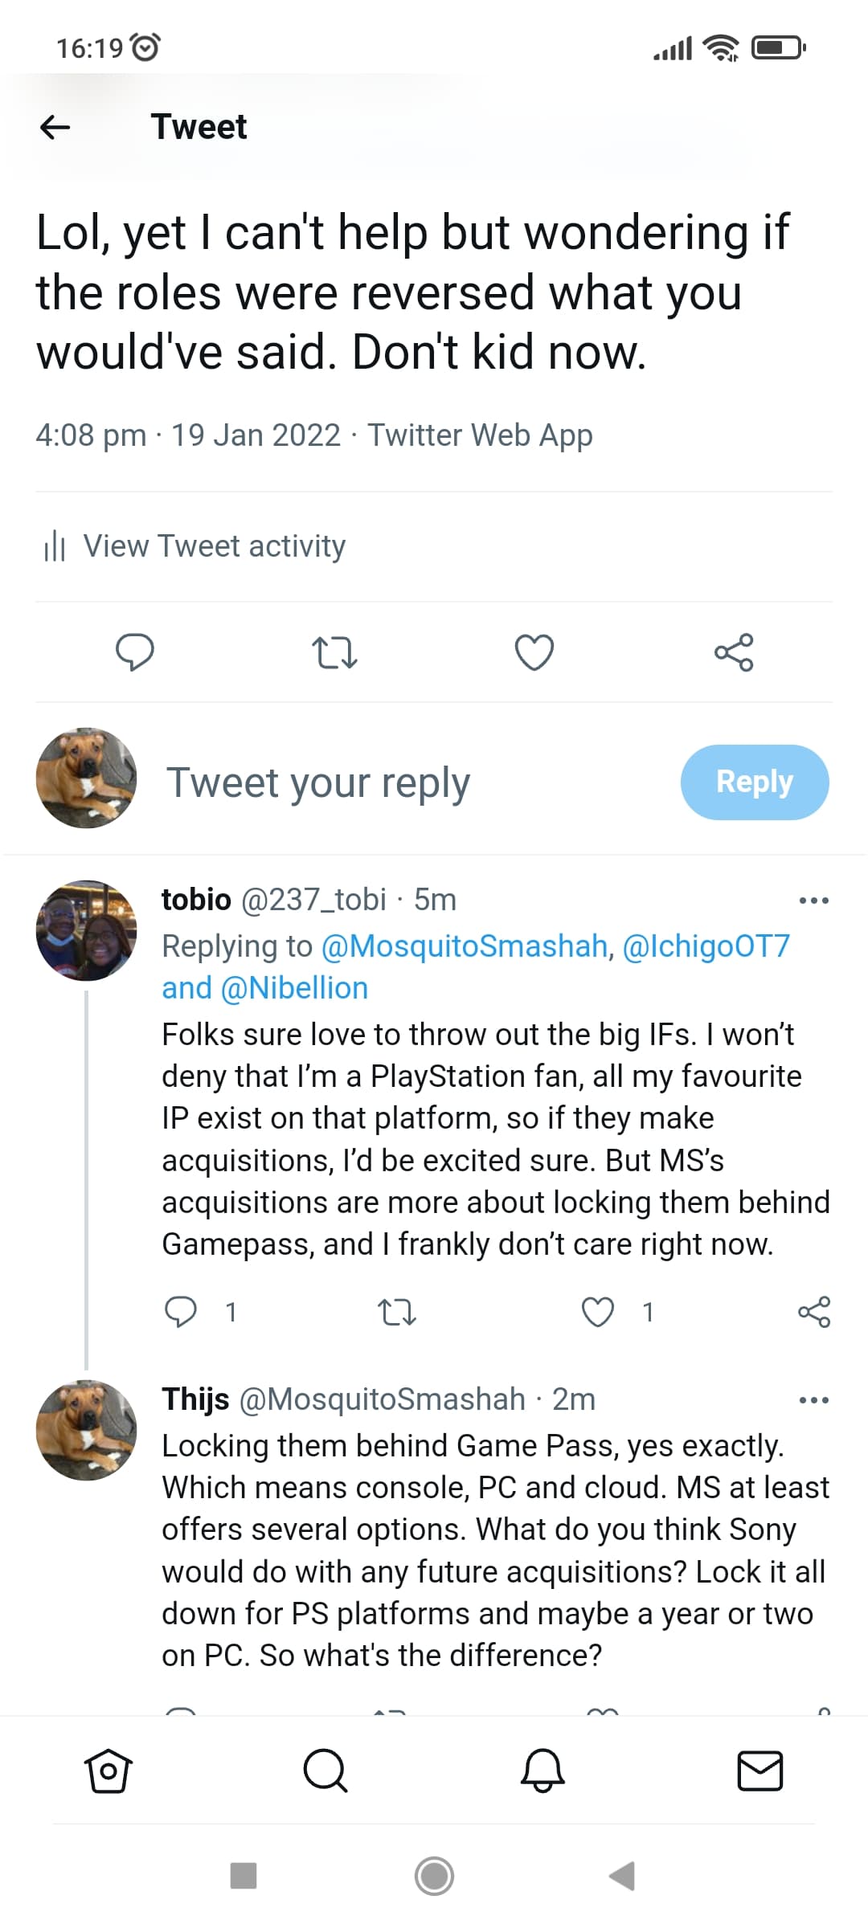
Task: Open the Notifications bell tab
Action: [x=542, y=1771]
